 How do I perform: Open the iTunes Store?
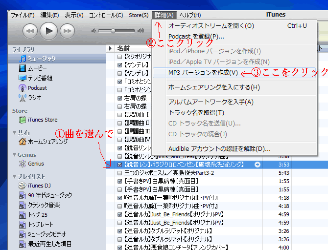click(43, 120)
